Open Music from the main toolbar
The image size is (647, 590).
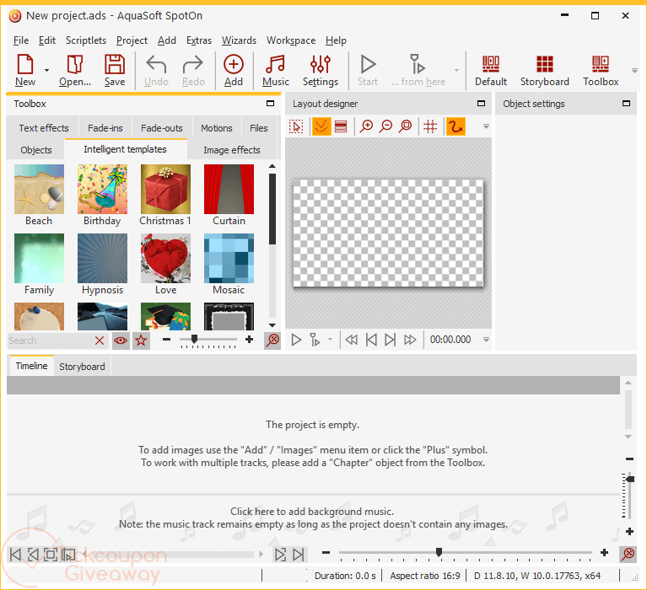coord(275,70)
